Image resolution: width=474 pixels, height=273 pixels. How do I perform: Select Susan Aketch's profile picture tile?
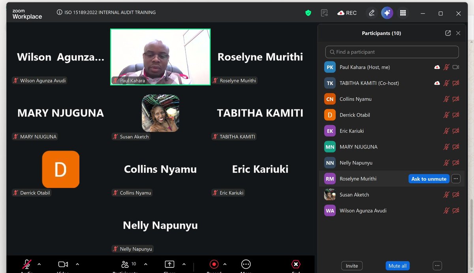click(160, 113)
